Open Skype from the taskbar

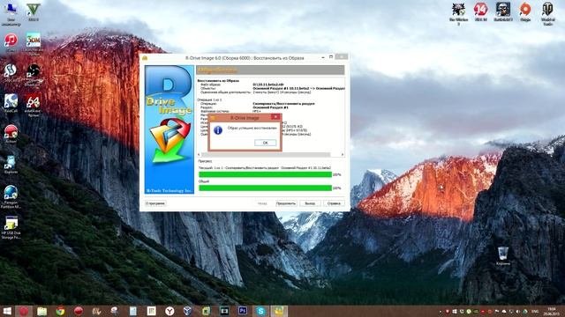point(261,311)
